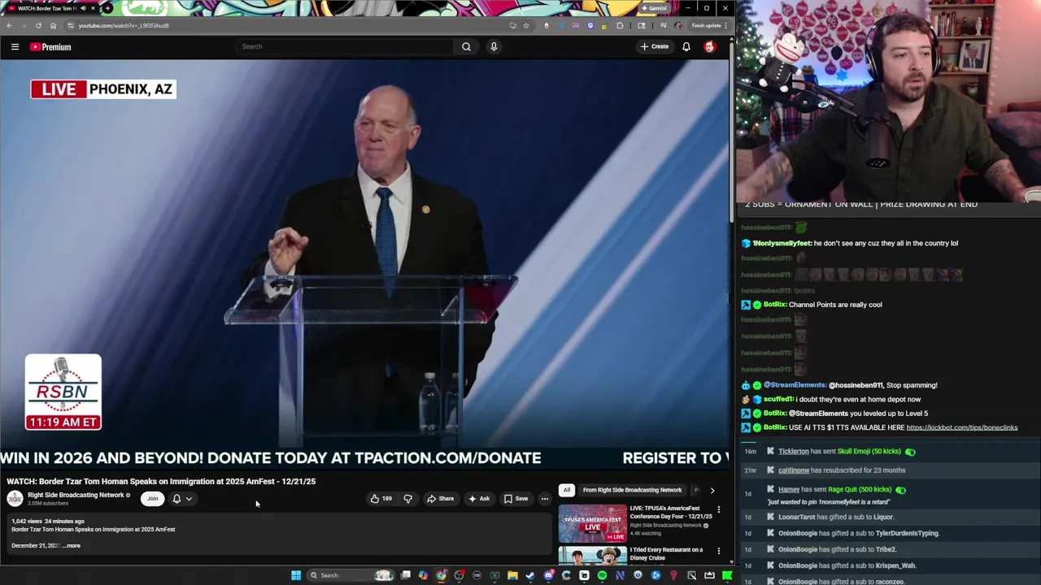Click the Finish update button

coord(709,25)
